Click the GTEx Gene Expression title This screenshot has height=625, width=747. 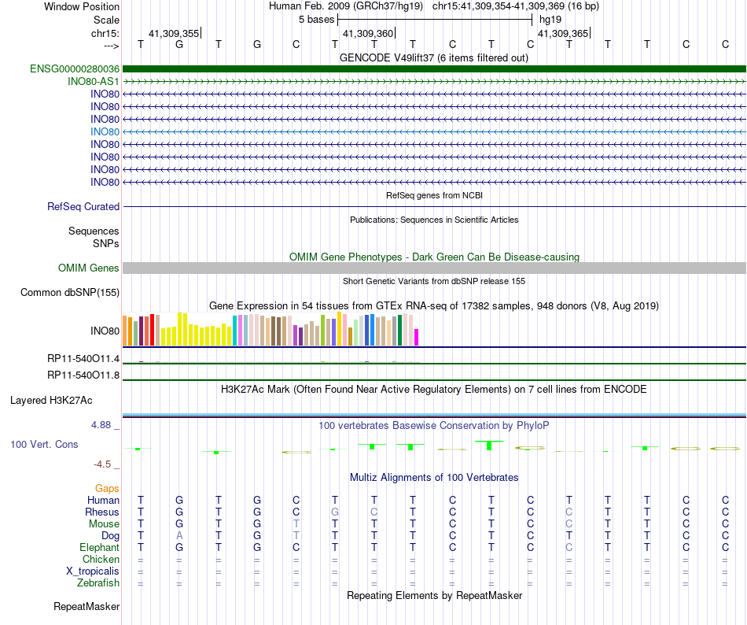pos(434,306)
